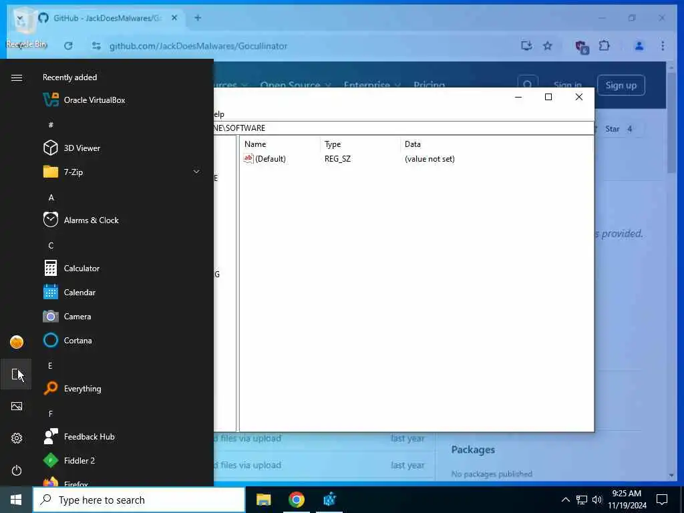Viewport: 684px width, 513px height.
Task: Reload the Chrome page
Action: click(68, 46)
